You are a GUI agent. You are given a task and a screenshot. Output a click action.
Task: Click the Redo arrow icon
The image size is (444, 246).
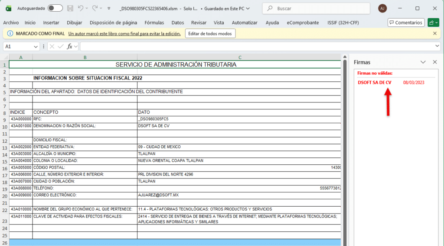click(95, 8)
